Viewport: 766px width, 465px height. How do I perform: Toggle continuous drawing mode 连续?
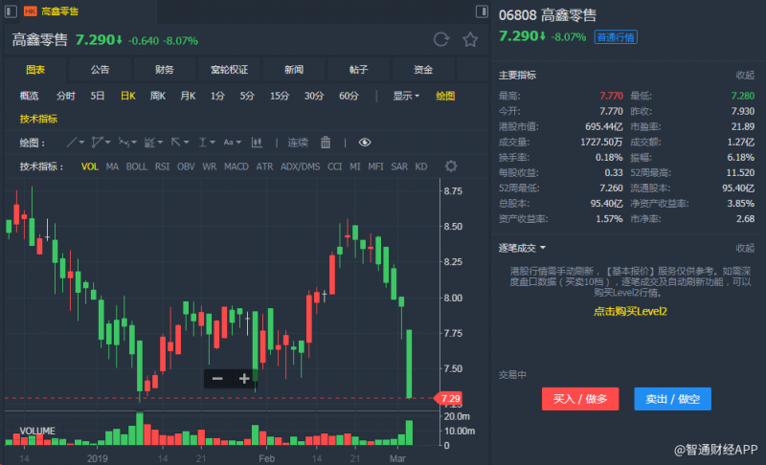pos(298,143)
